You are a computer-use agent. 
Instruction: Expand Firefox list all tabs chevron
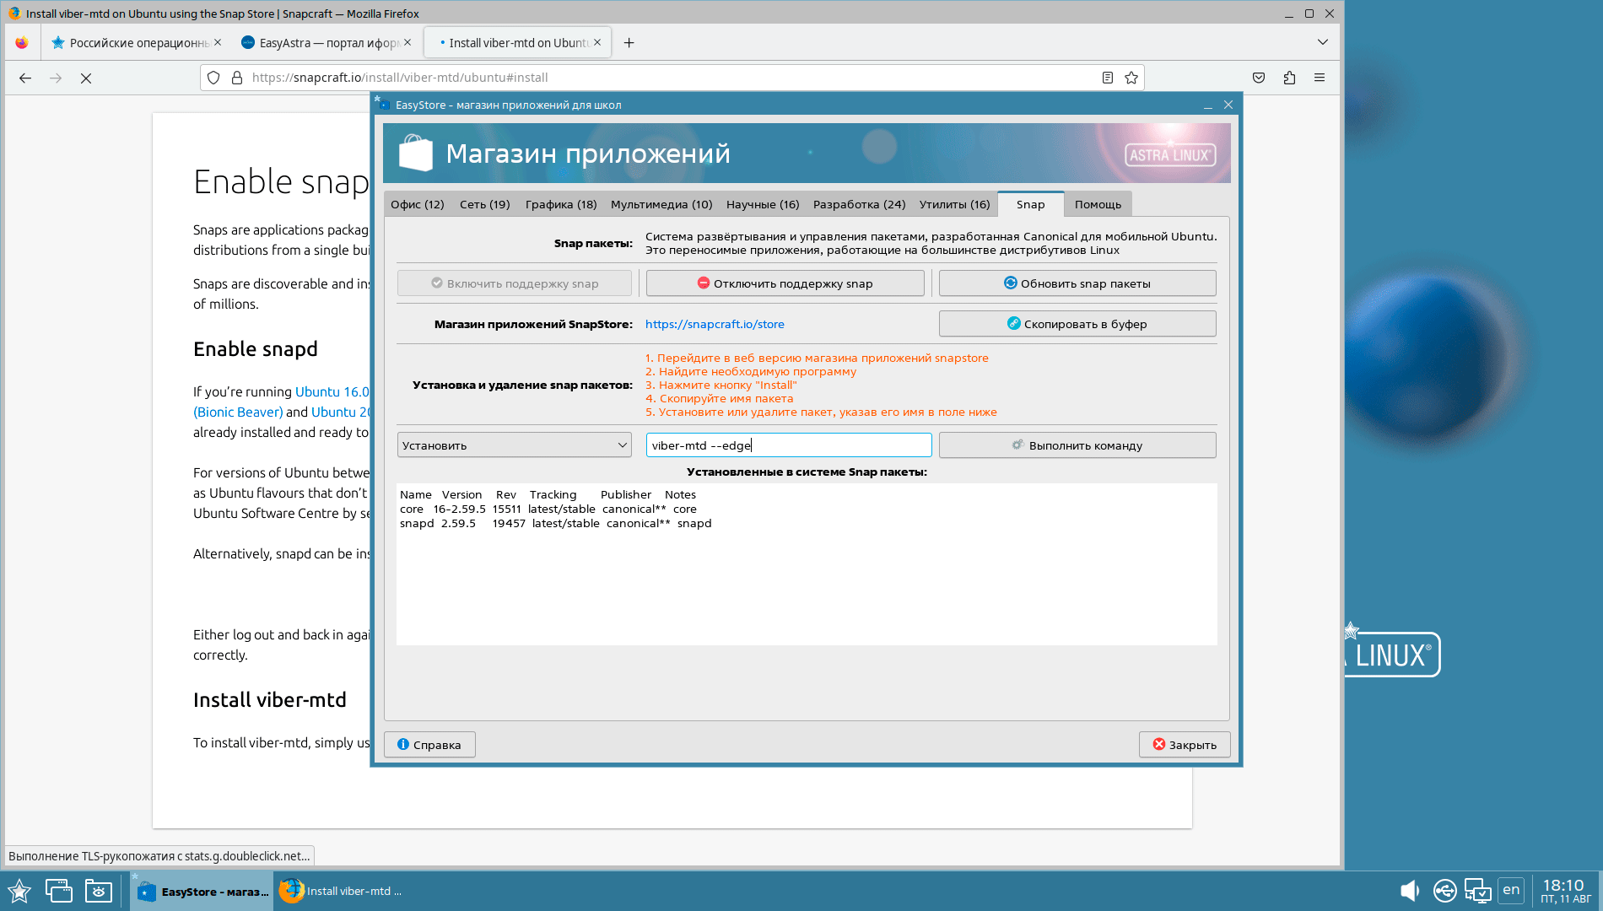click(1322, 42)
